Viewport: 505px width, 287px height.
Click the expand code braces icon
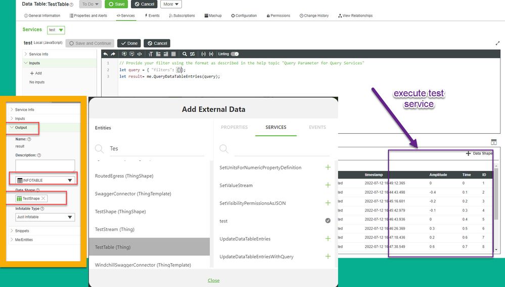coord(211,54)
